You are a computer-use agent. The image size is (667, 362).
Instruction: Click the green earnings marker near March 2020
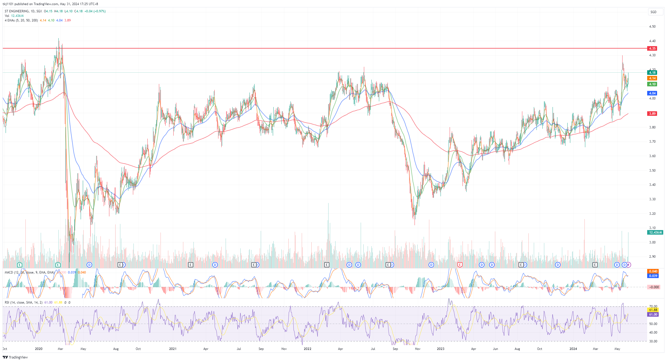[x=58, y=265]
